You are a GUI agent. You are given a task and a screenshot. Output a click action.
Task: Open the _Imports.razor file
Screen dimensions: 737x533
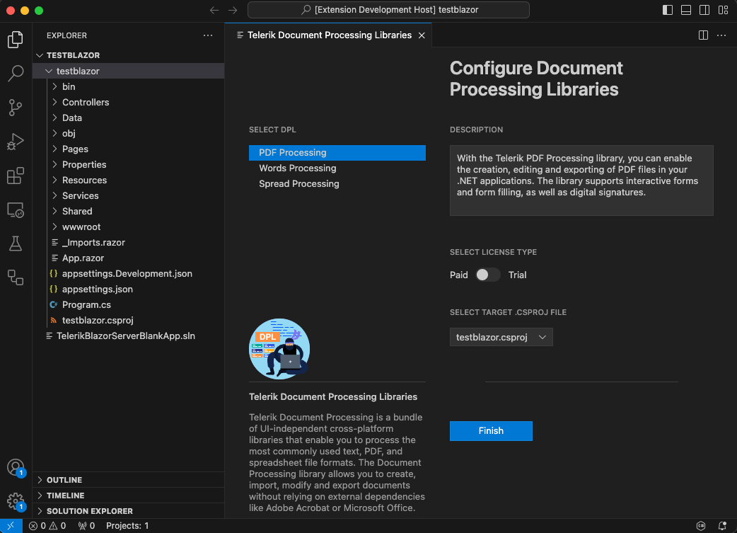coord(128,242)
